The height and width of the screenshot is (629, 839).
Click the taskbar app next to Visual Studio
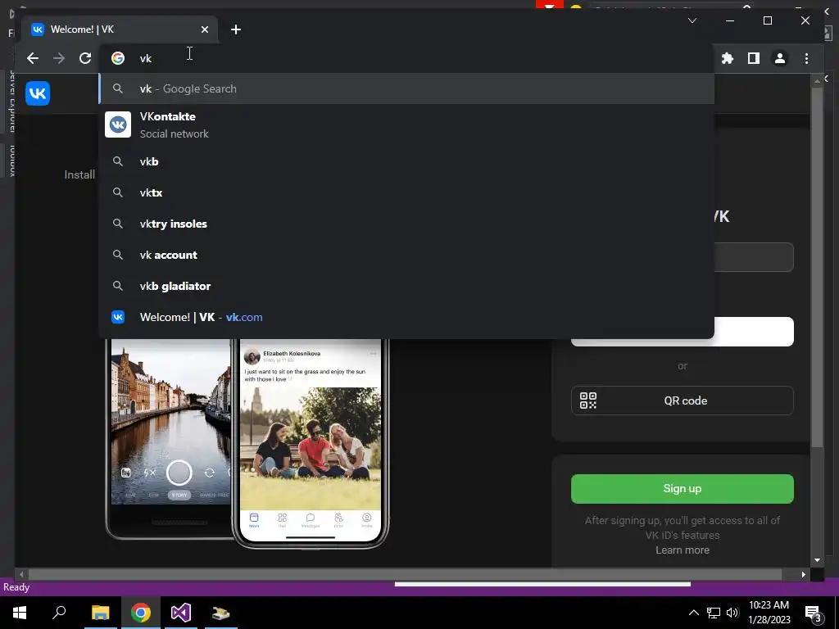click(x=221, y=613)
